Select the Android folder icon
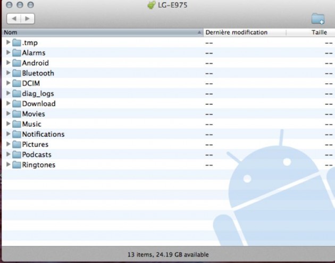 click(16, 63)
